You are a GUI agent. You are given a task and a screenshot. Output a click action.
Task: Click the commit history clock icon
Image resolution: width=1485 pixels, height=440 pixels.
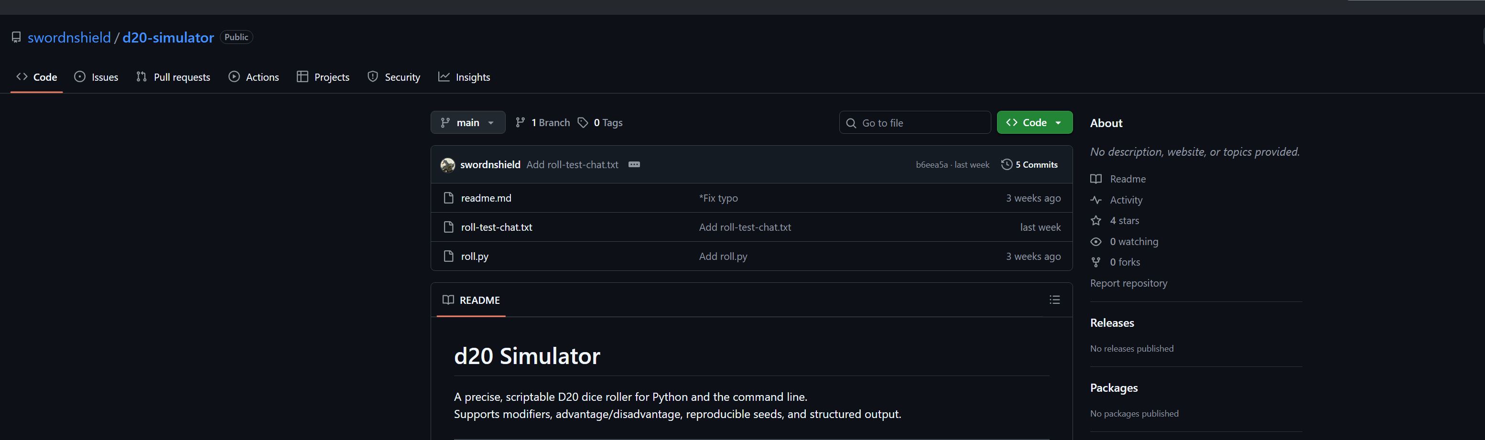(1007, 164)
